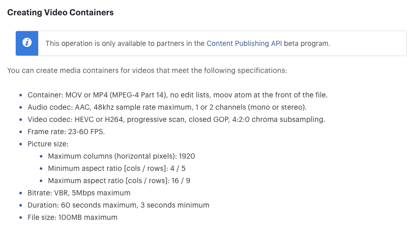Select the Container MOV or MP4 bullet

177,95
